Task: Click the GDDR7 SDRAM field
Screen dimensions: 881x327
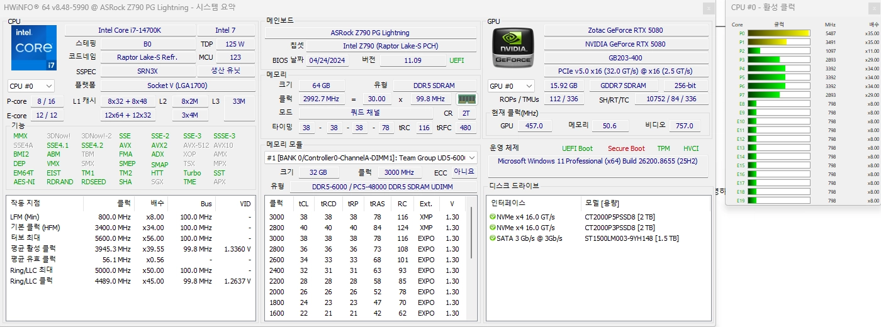Action: (624, 86)
